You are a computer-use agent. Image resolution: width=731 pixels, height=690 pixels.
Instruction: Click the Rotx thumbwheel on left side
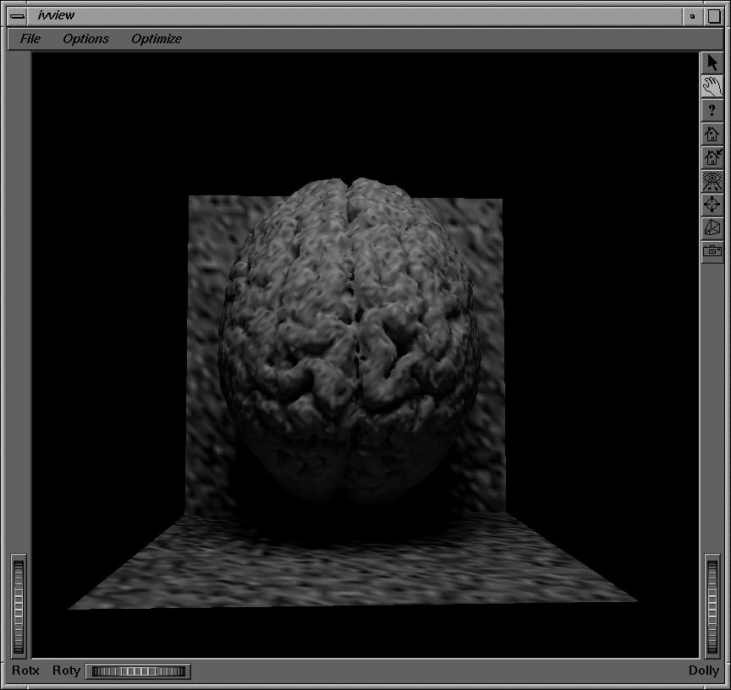pyautogui.click(x=18, y=606)
